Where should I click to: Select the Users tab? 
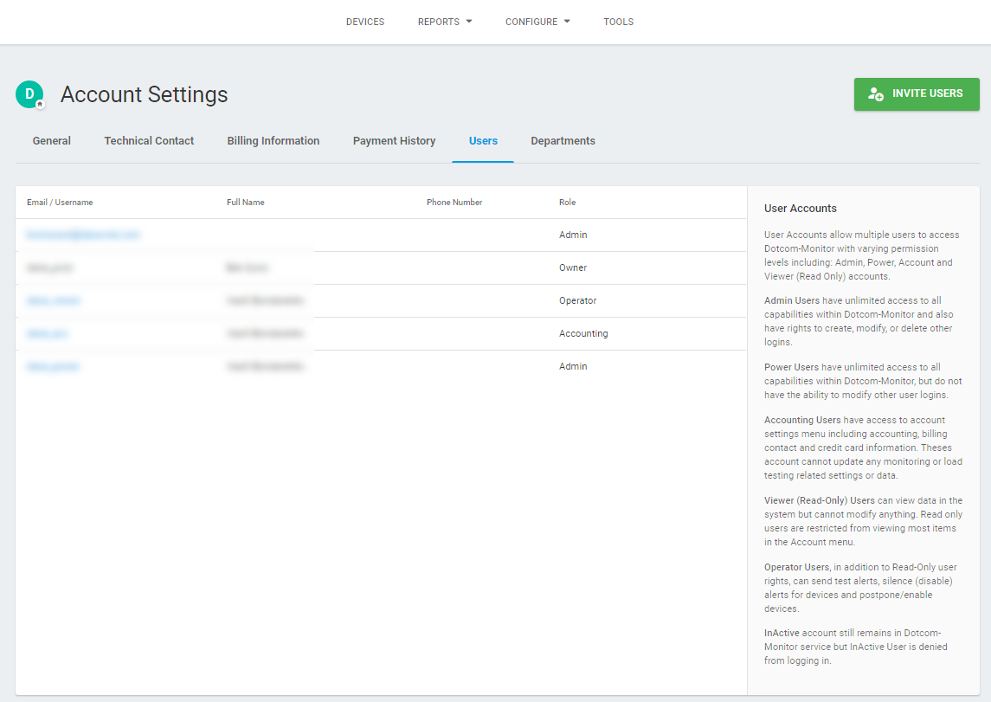pyautogui.click(x=483, y=141)
